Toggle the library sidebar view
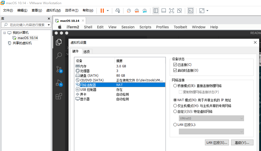Image resolution: width=261 pixels, height=151 pixels. [x=156, y=11]
